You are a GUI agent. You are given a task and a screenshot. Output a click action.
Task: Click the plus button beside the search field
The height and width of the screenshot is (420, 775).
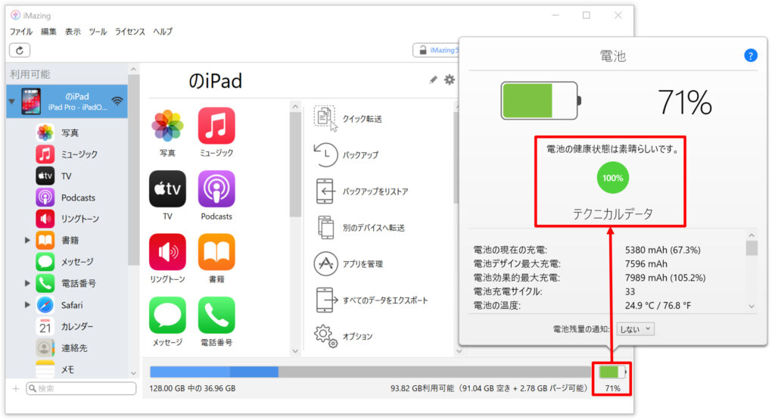click(x=16, y=388)
